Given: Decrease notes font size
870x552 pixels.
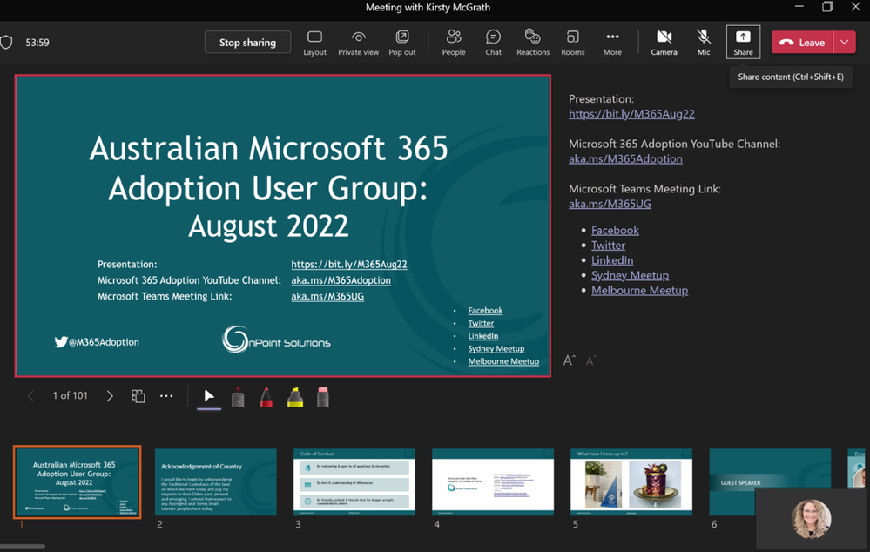Looking at the screenshot, I should coord(591,361).
